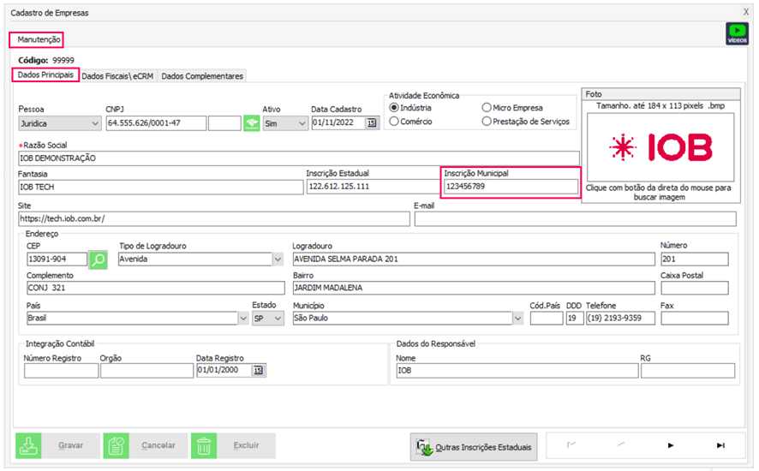The width and height of the screenshot is (759, 471).
Task: Expand the Pessoa dropdown
Action: point(93,123)
